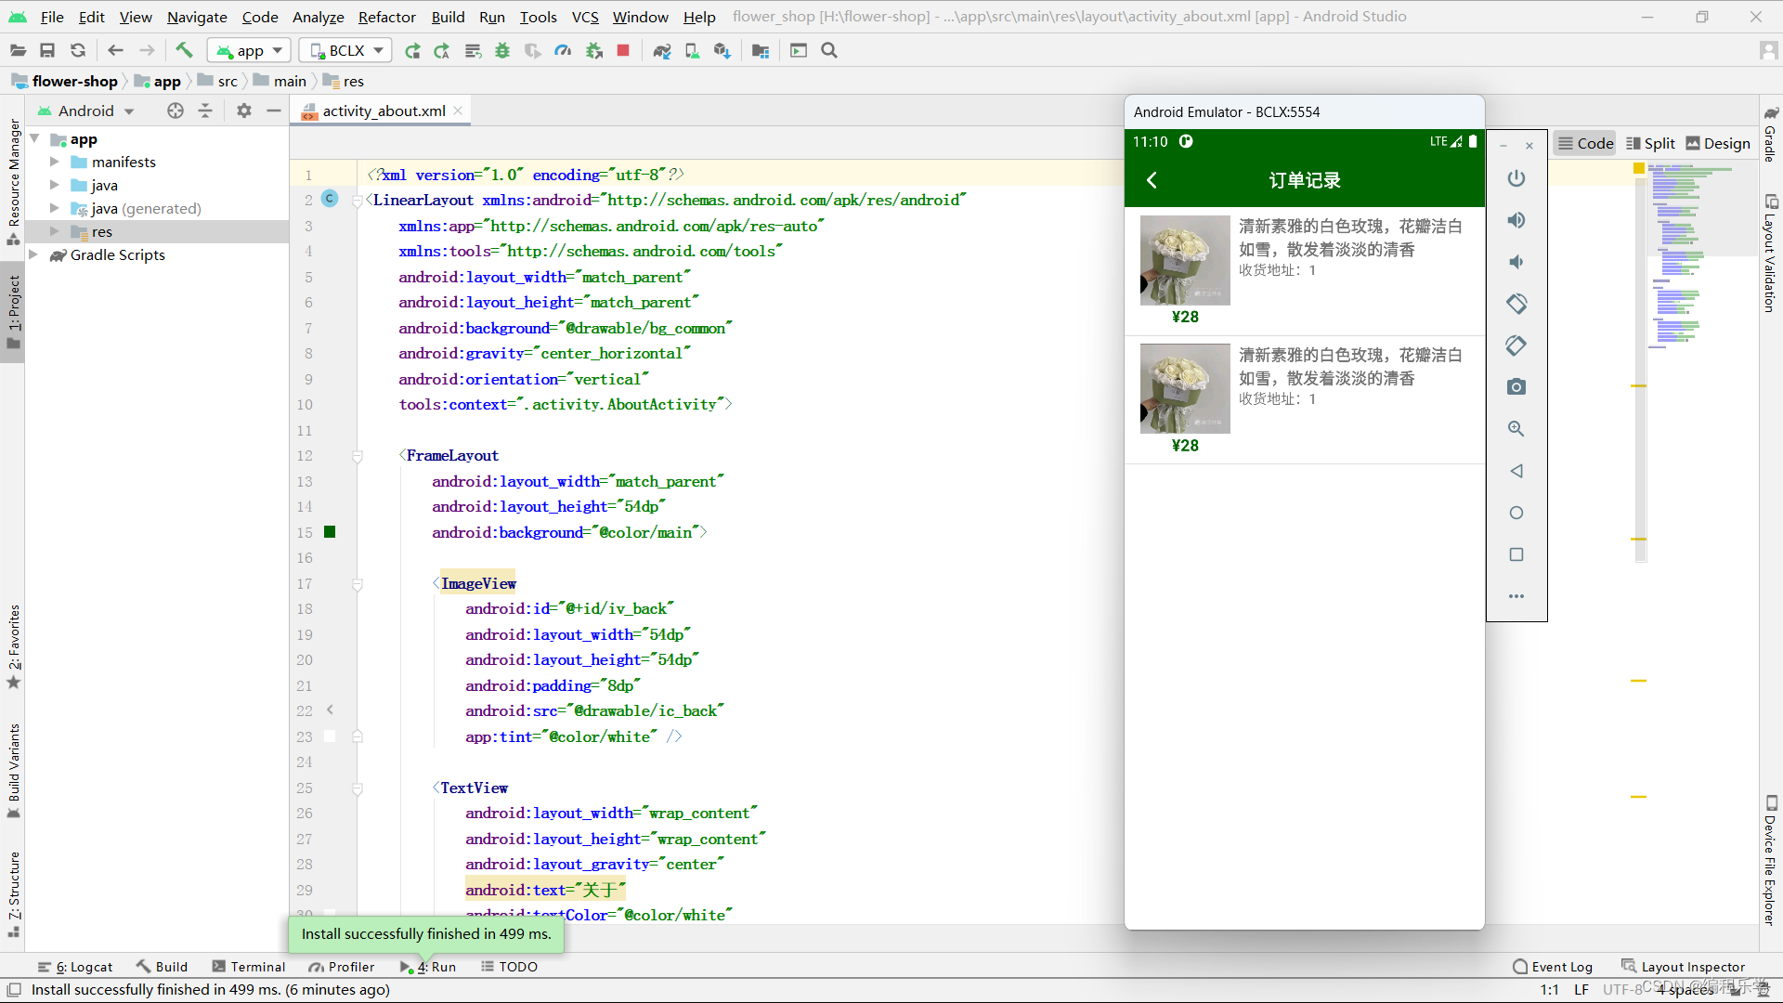Open the Resource Manager side panel
The height and width of the screenshot is (1003, 1783).
[13, 182]
